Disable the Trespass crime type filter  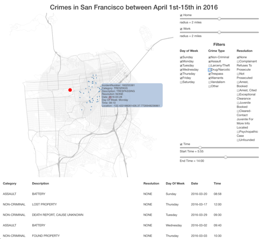[x=209, y=74]
